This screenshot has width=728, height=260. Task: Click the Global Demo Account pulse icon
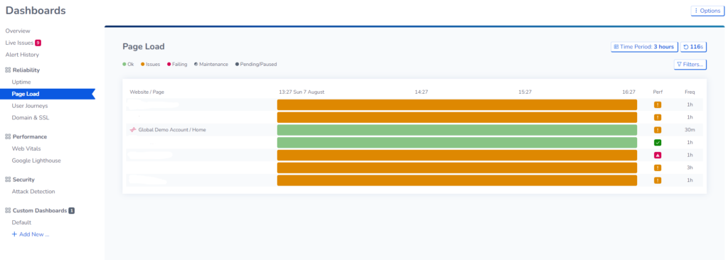click(x=133, y=130)
